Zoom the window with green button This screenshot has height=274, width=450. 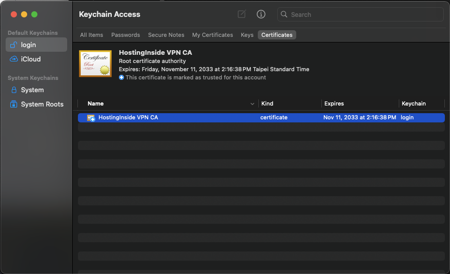pyautogui.click(x=34, y=14)
